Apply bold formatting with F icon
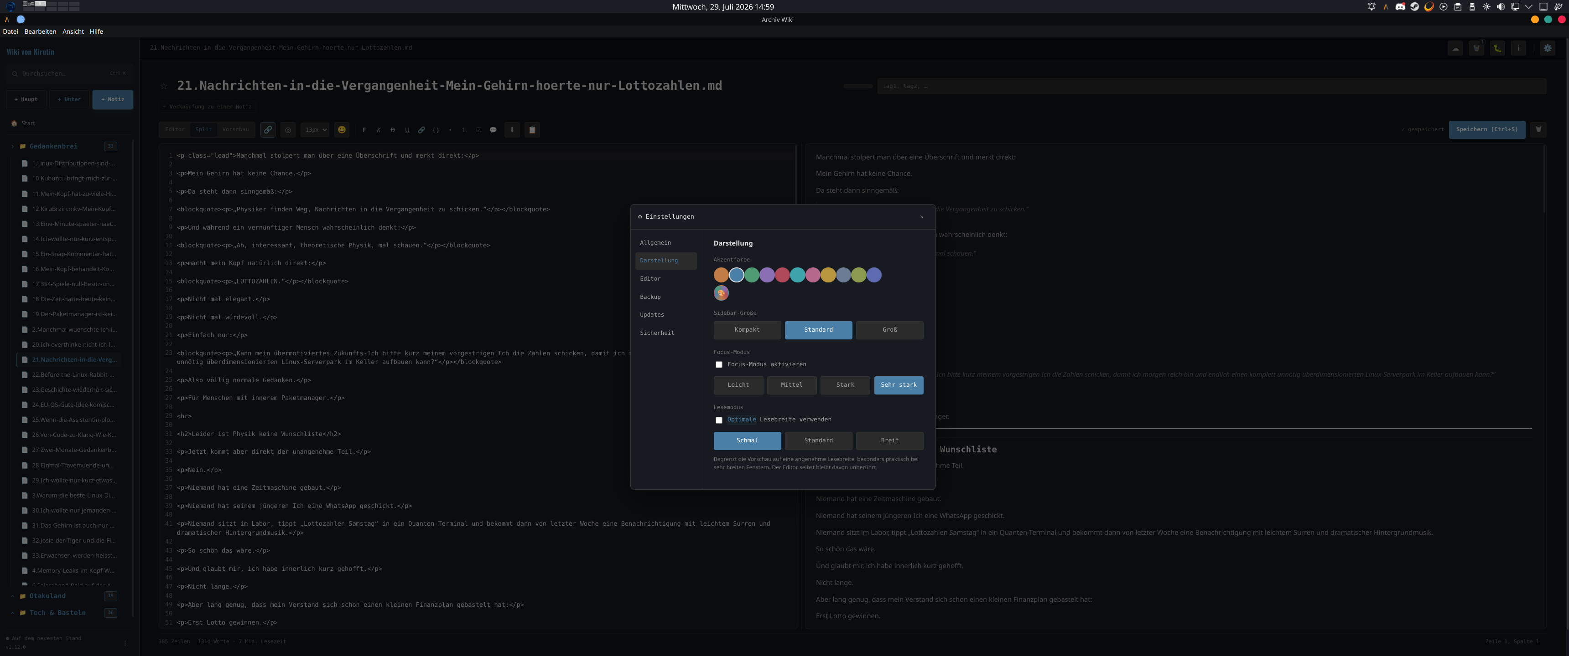Screen dimensions: 1569x656 point(364,130)
